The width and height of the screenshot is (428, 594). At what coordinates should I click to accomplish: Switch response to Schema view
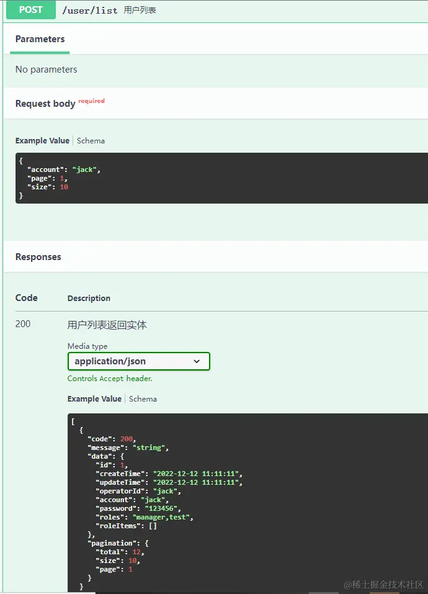(x=143, y=399)
